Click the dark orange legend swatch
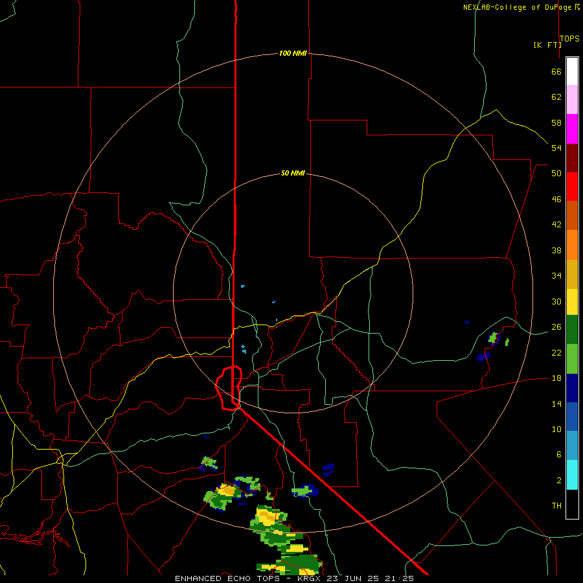Image resolution: width=583 pixels, height=583 pixels. point(572,216)
